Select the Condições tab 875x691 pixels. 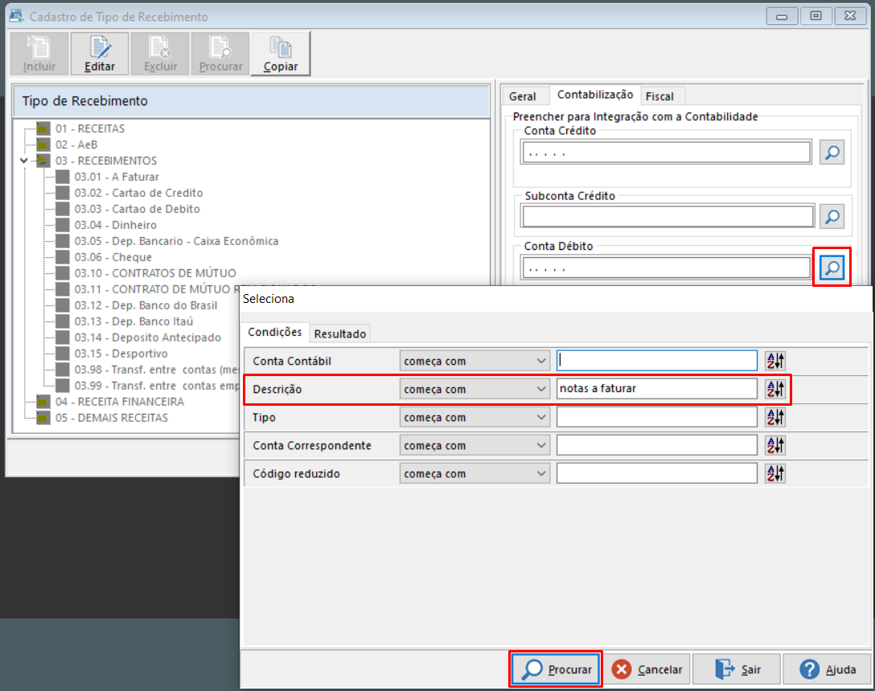[275, 333]
